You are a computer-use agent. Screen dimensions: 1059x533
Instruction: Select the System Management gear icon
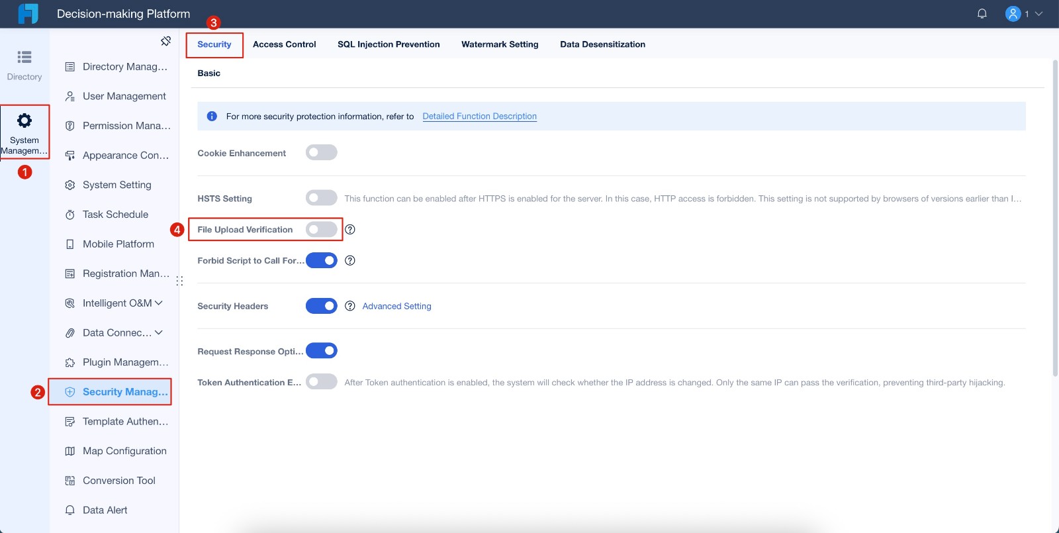[24, 121]
